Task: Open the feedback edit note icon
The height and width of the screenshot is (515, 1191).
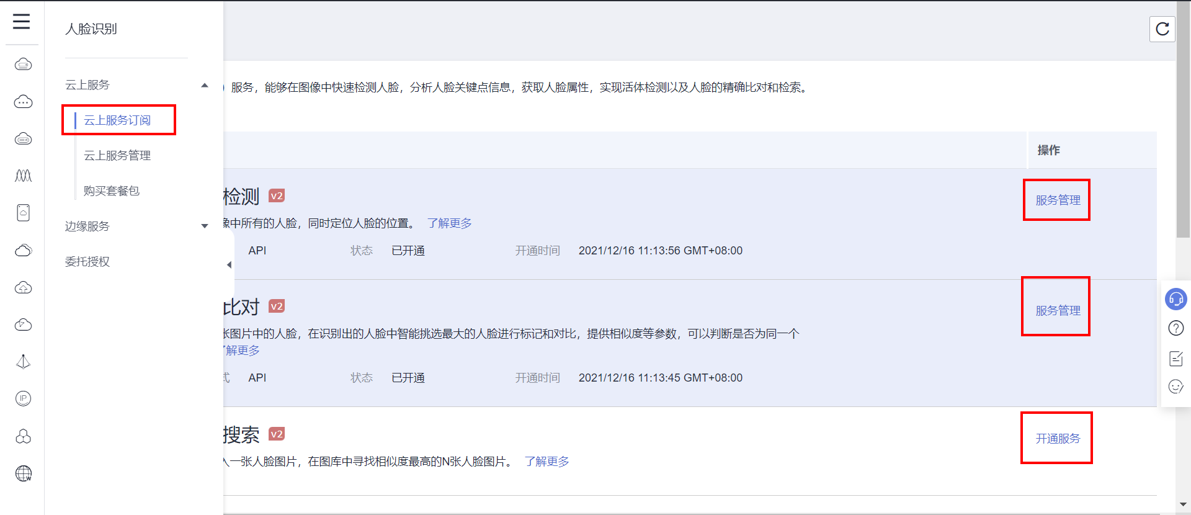Action: tap(1175, 358)
